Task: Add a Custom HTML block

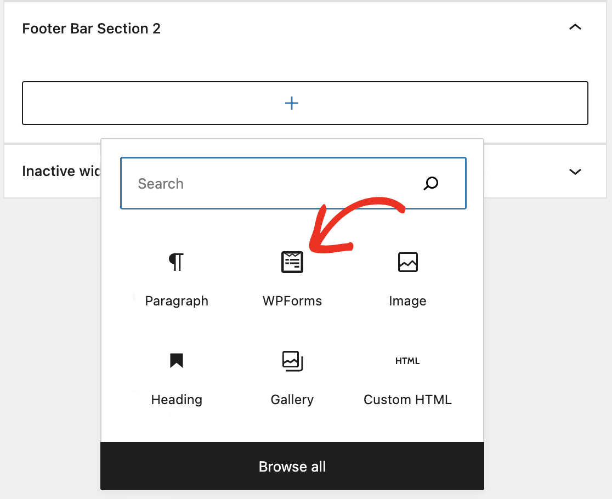Action: tap(407, 361)
